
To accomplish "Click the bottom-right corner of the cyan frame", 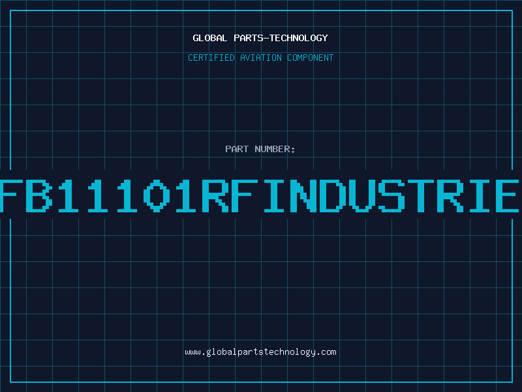I will coord(512,382).
